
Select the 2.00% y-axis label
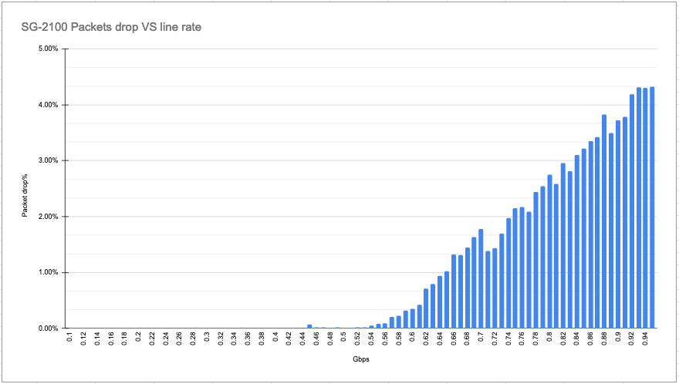tap(48, 217)
